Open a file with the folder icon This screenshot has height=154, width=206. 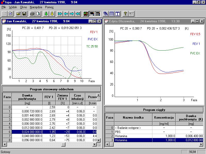click(18, 14)
